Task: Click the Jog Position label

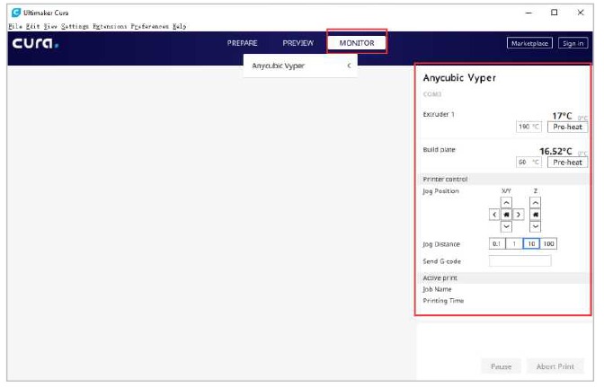Action: (x=441, y=191)
